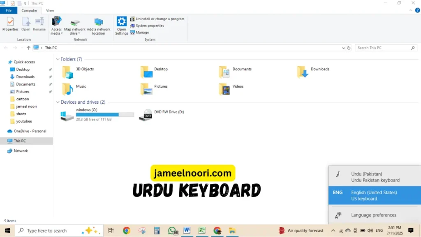Select the Documents folder in Folders group
The height and width of the screenshot is (237, 421).
coord(236,72)
